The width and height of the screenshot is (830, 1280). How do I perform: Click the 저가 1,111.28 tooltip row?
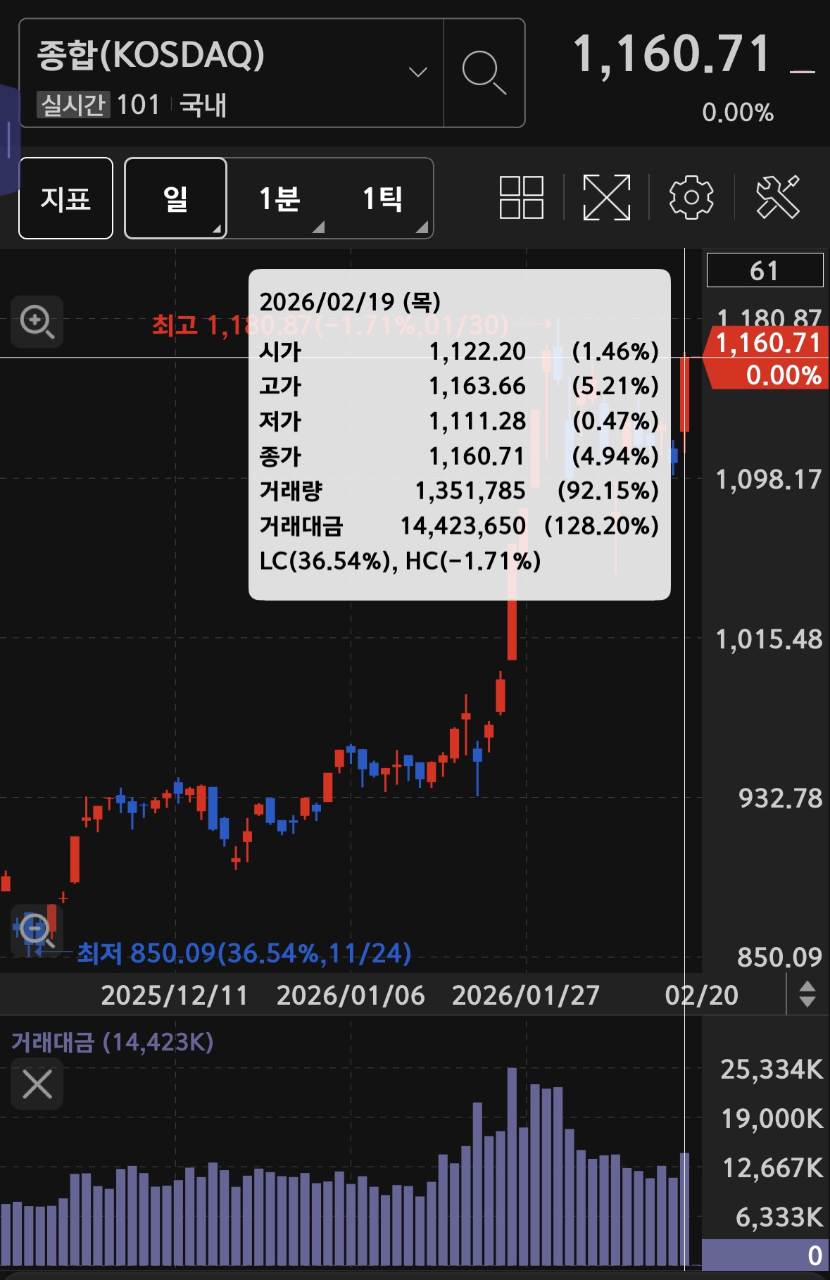(459, 421)
